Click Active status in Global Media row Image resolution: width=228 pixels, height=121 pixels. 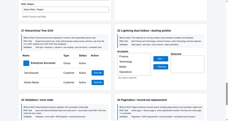click(x=82, y=83)
